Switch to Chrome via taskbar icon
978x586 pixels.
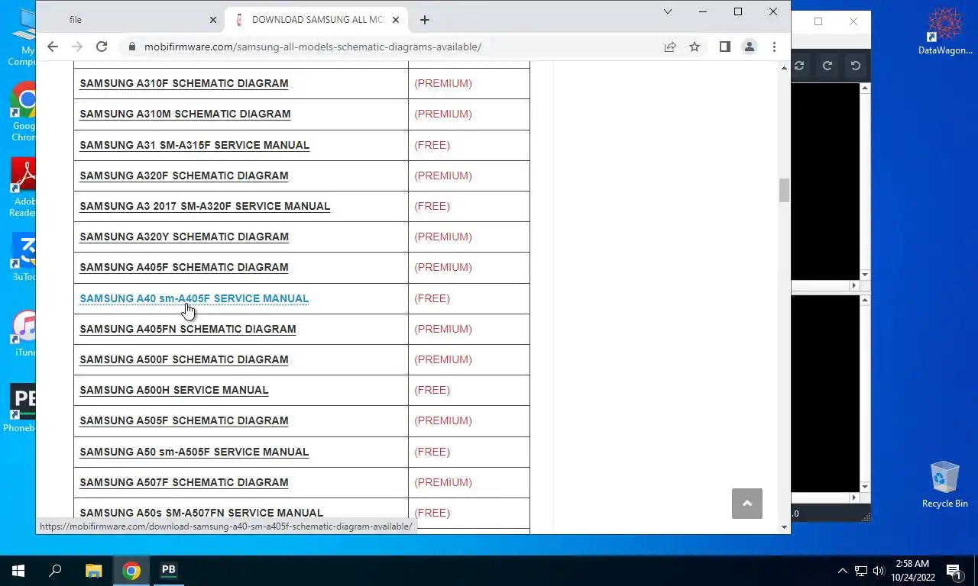[x=131, y=570]
